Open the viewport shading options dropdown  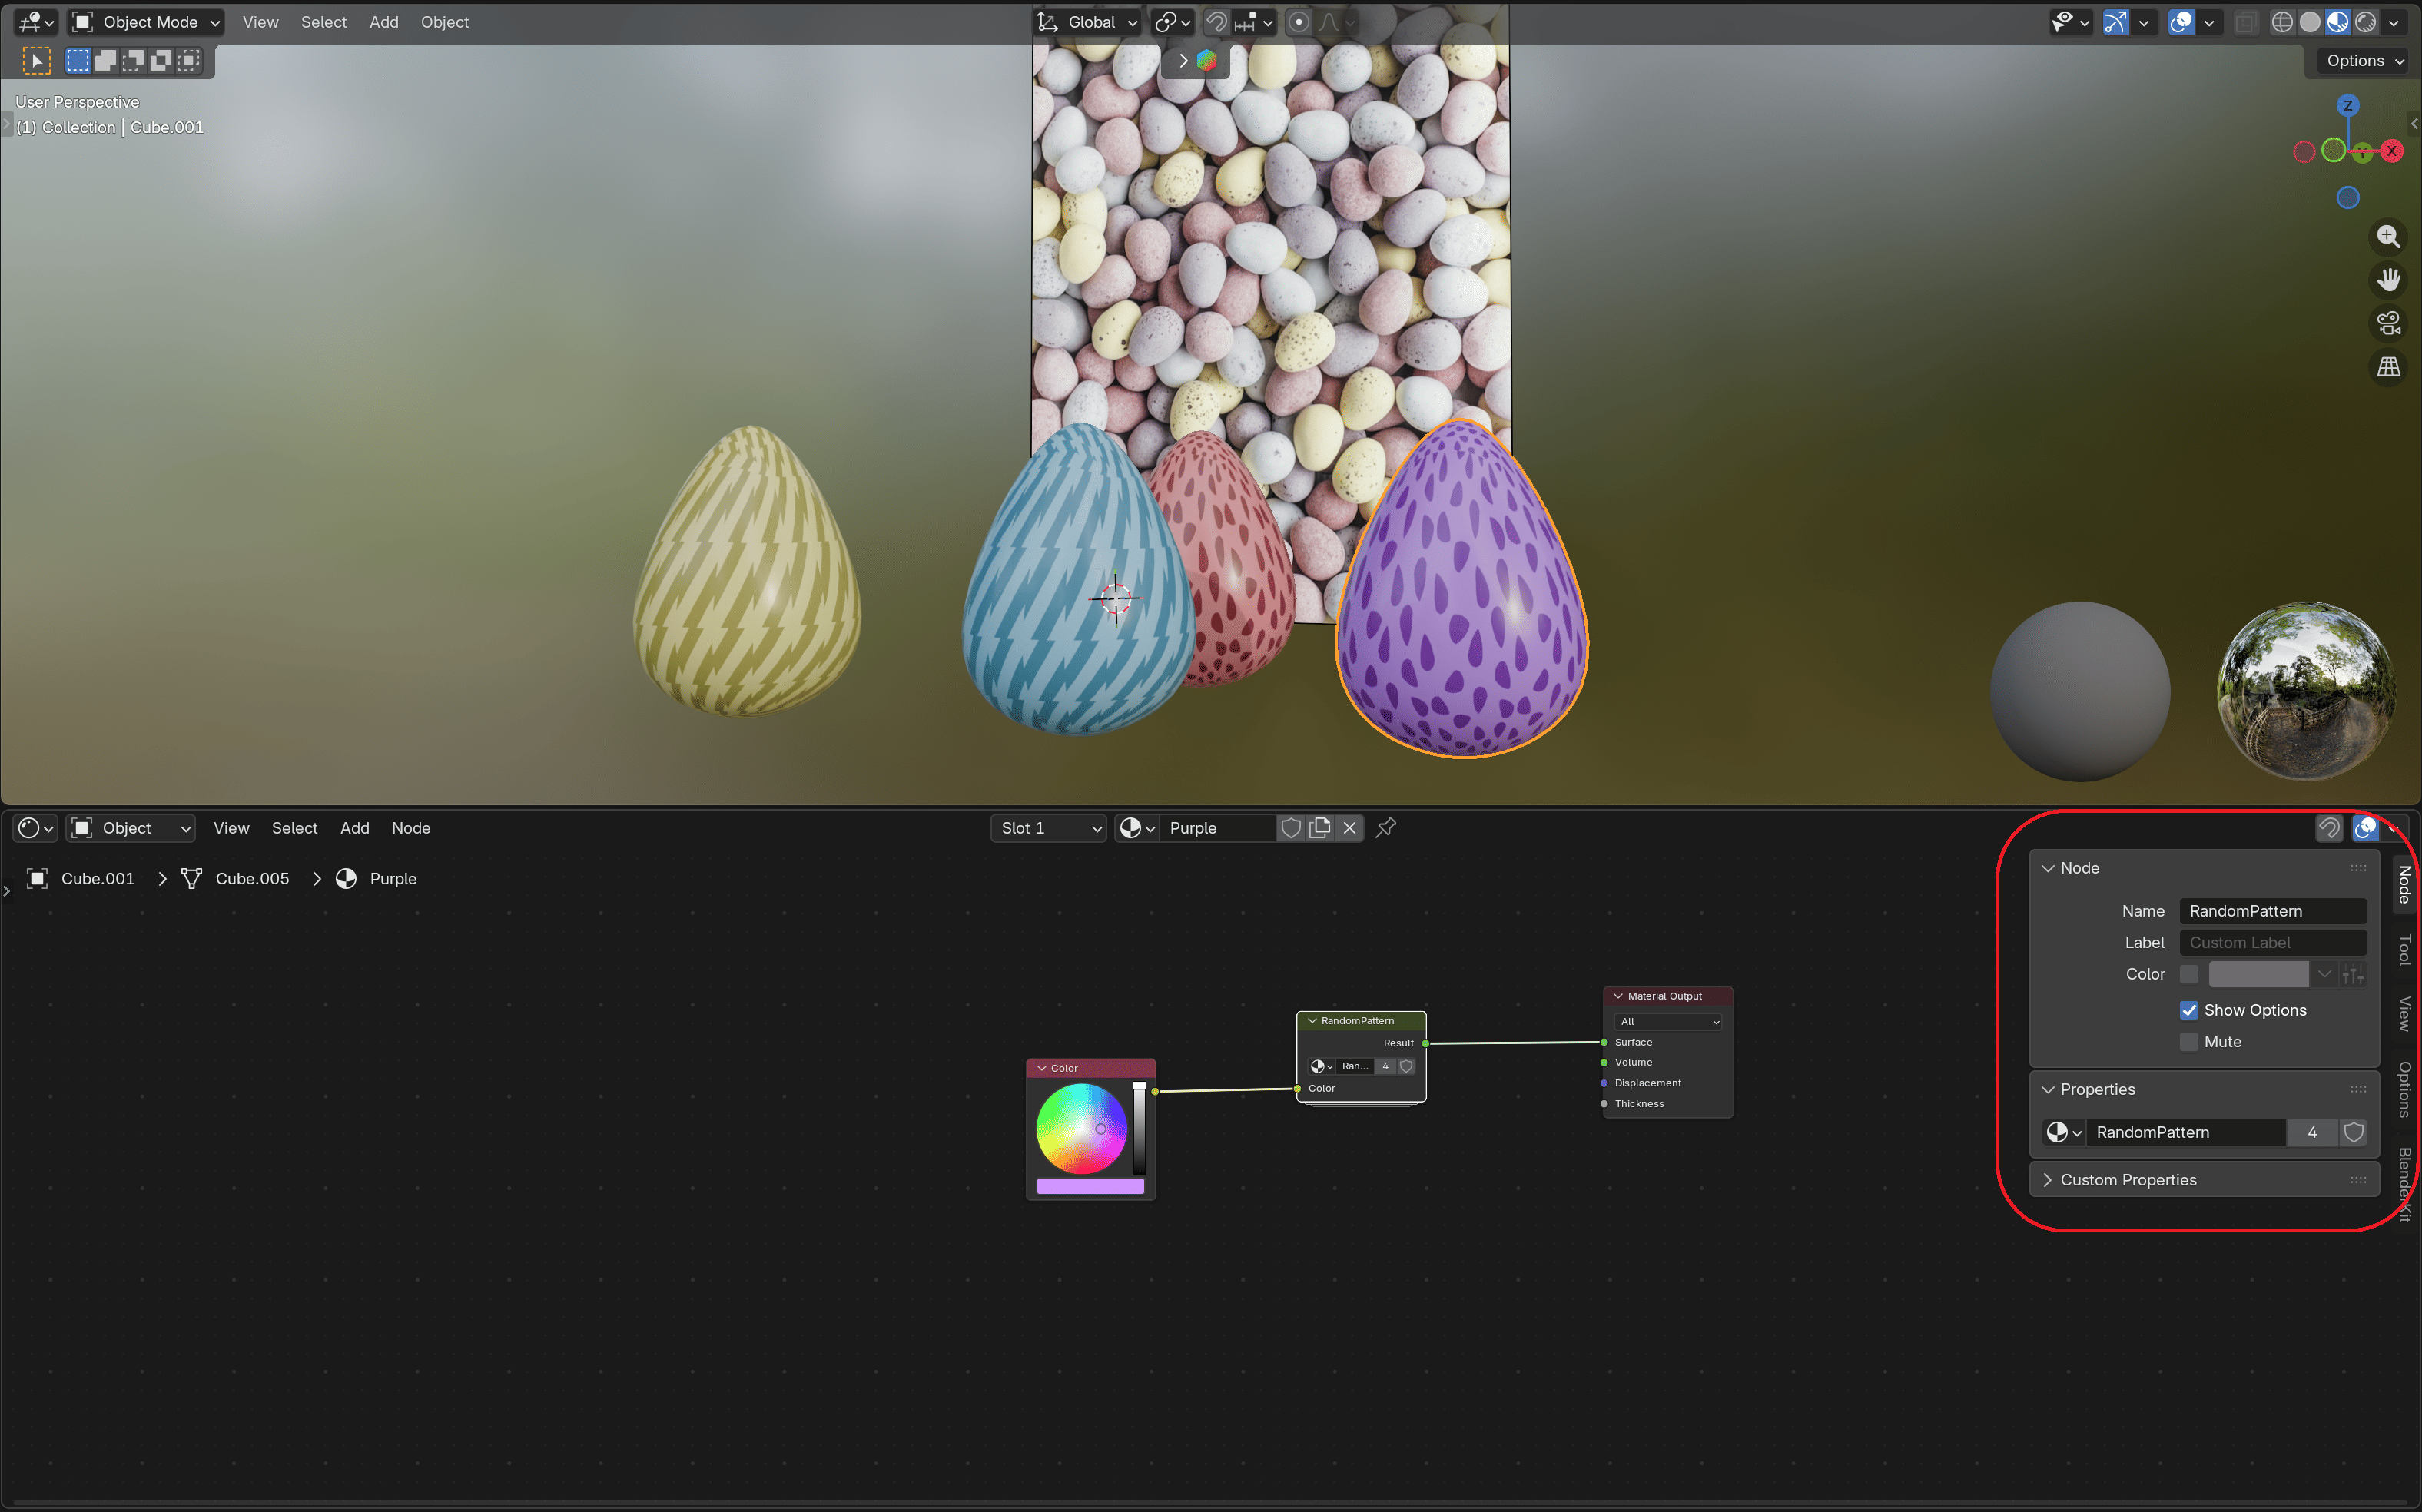(x=2394, y=22)
